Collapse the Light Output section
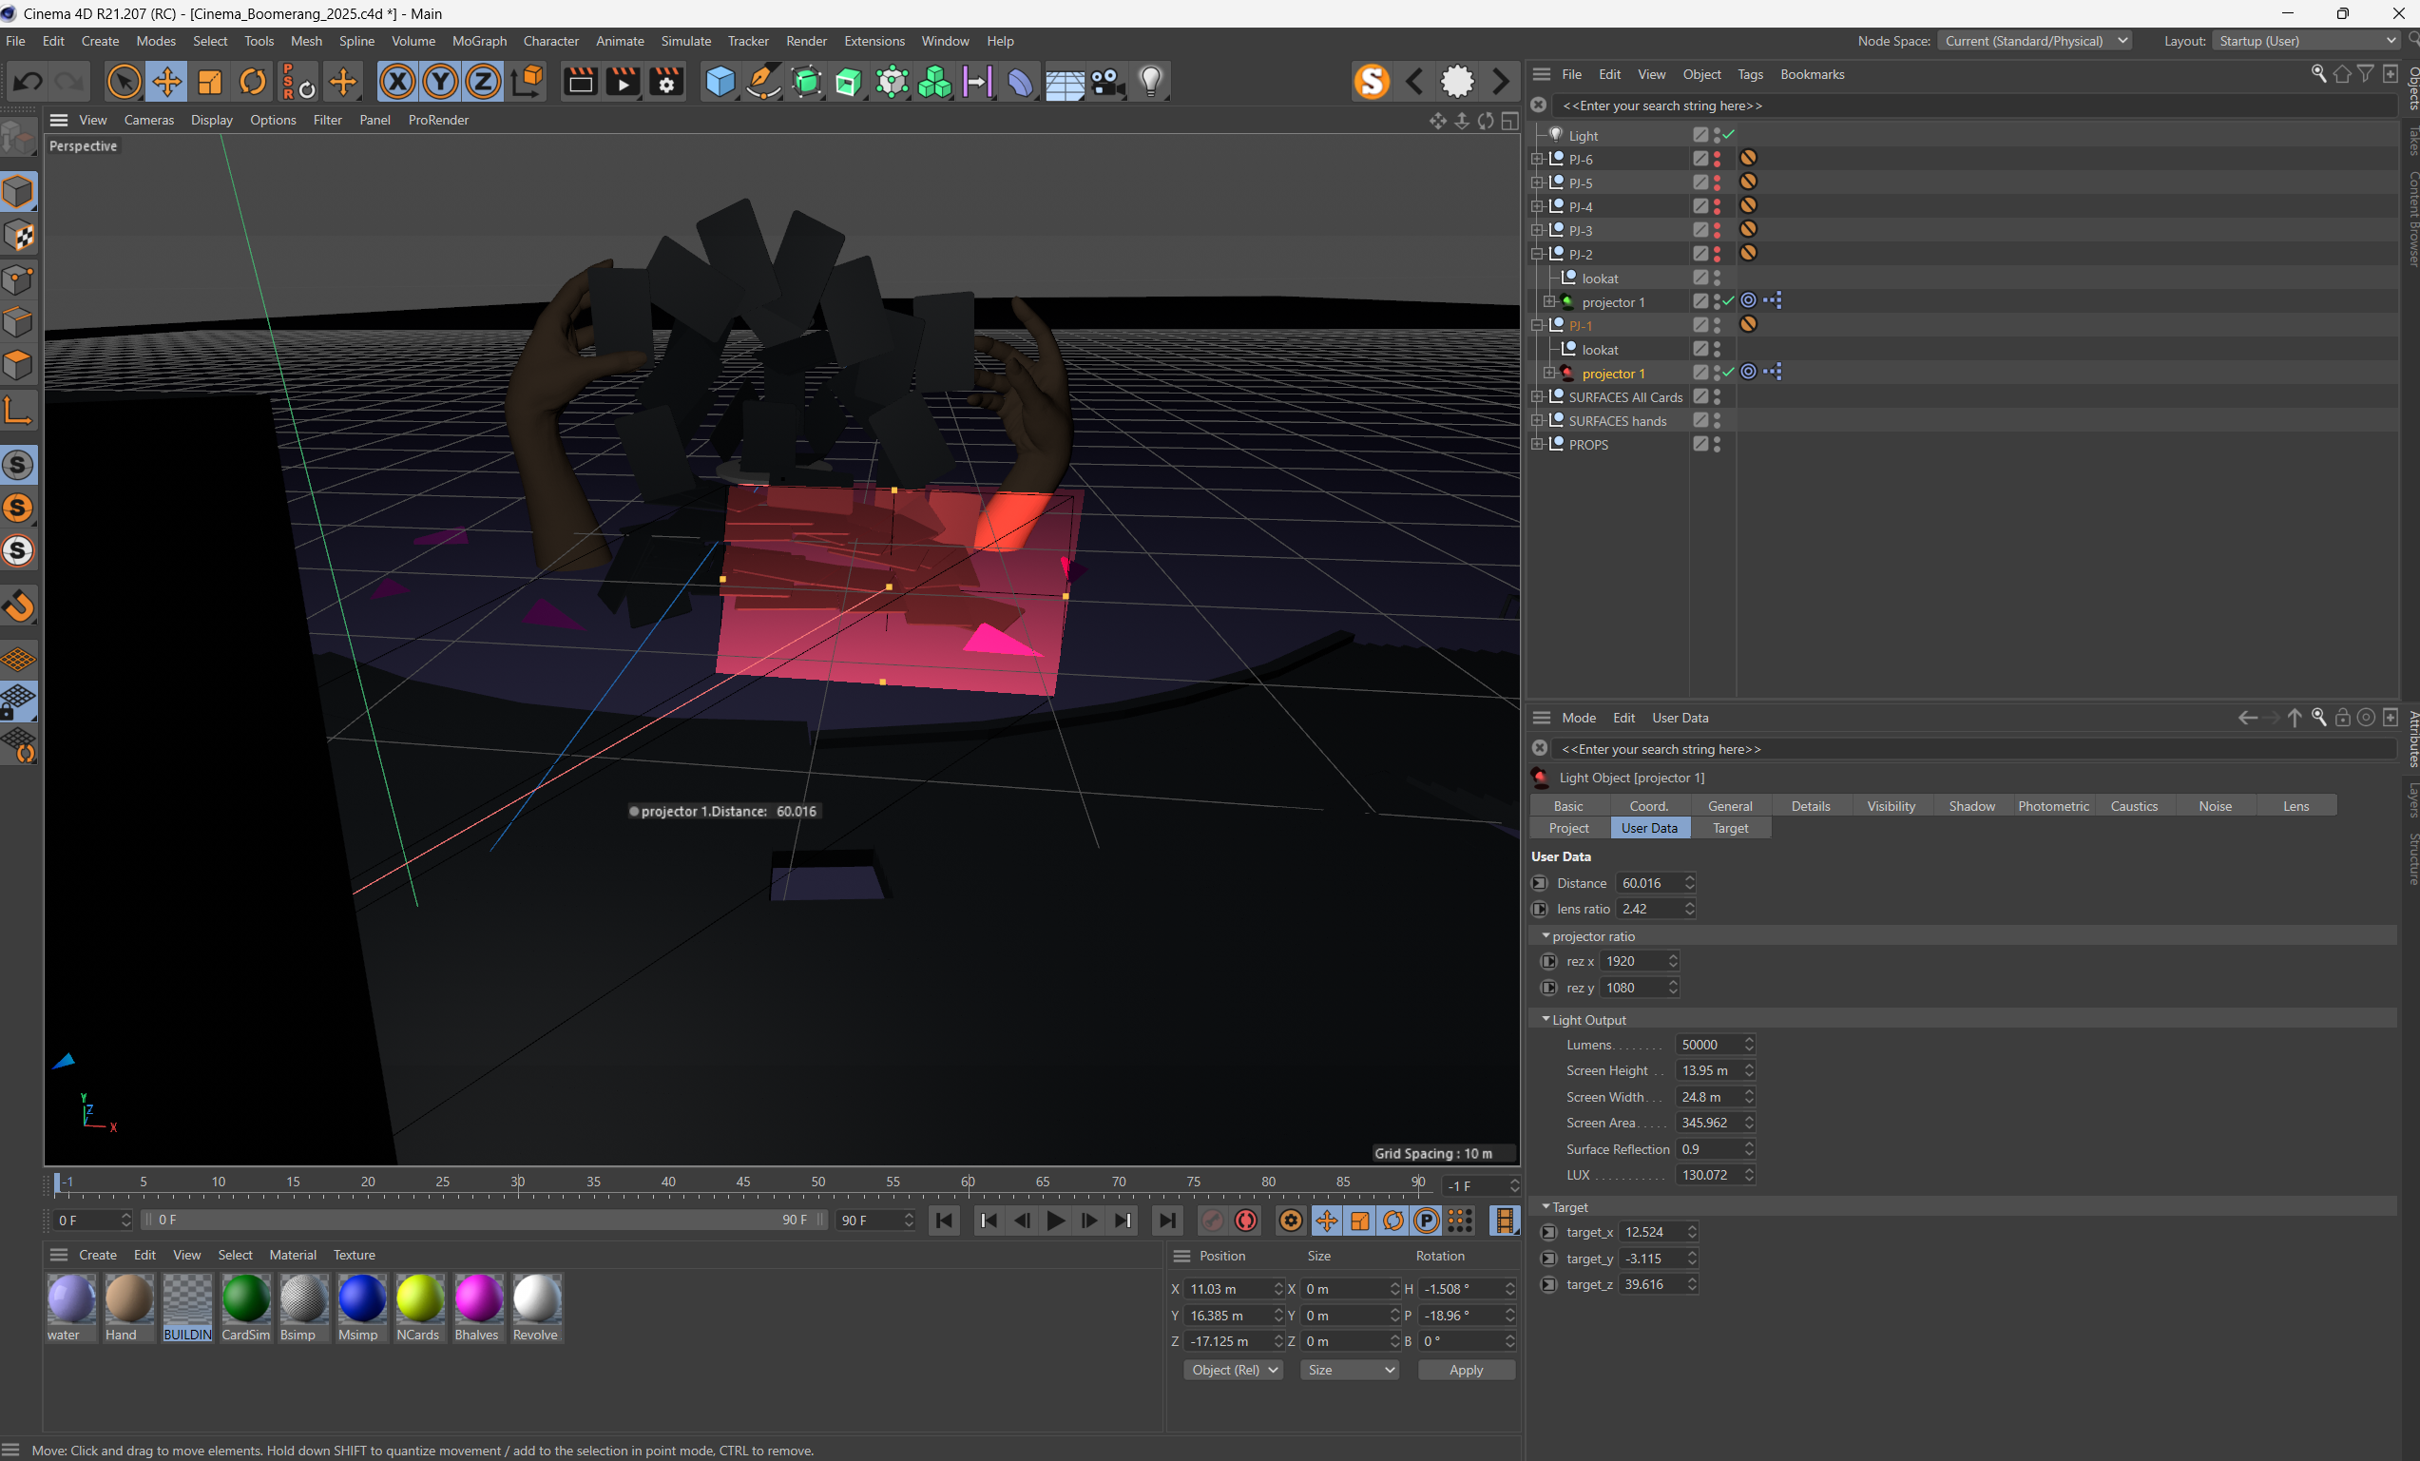The height and width of the screenshot is (1461, 2420). pyautogui.click(x=1546, y=1020)
